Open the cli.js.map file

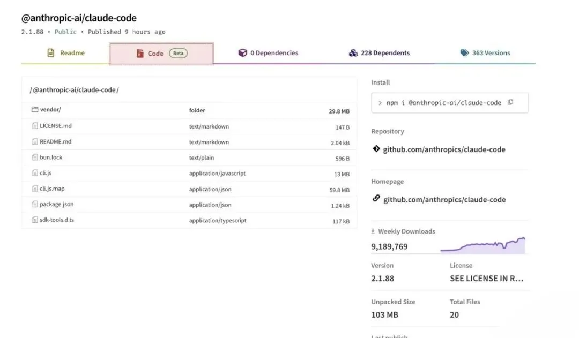pos(52,189)
